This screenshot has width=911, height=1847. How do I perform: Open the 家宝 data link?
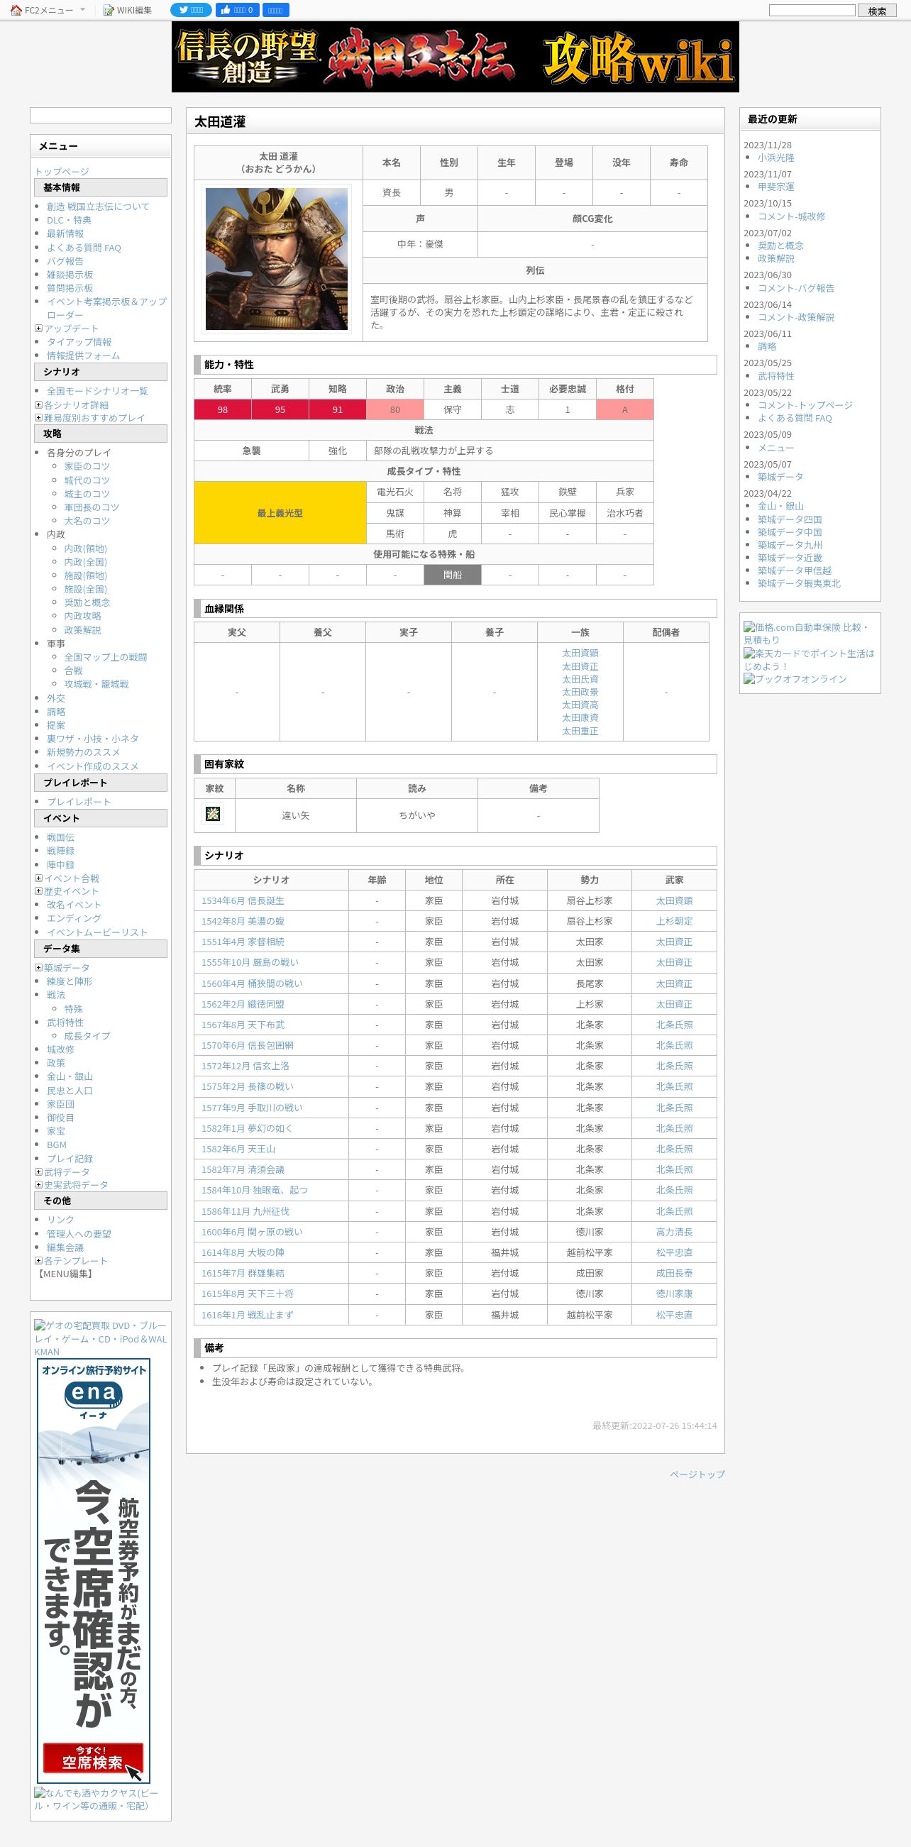pos(56,1131)
